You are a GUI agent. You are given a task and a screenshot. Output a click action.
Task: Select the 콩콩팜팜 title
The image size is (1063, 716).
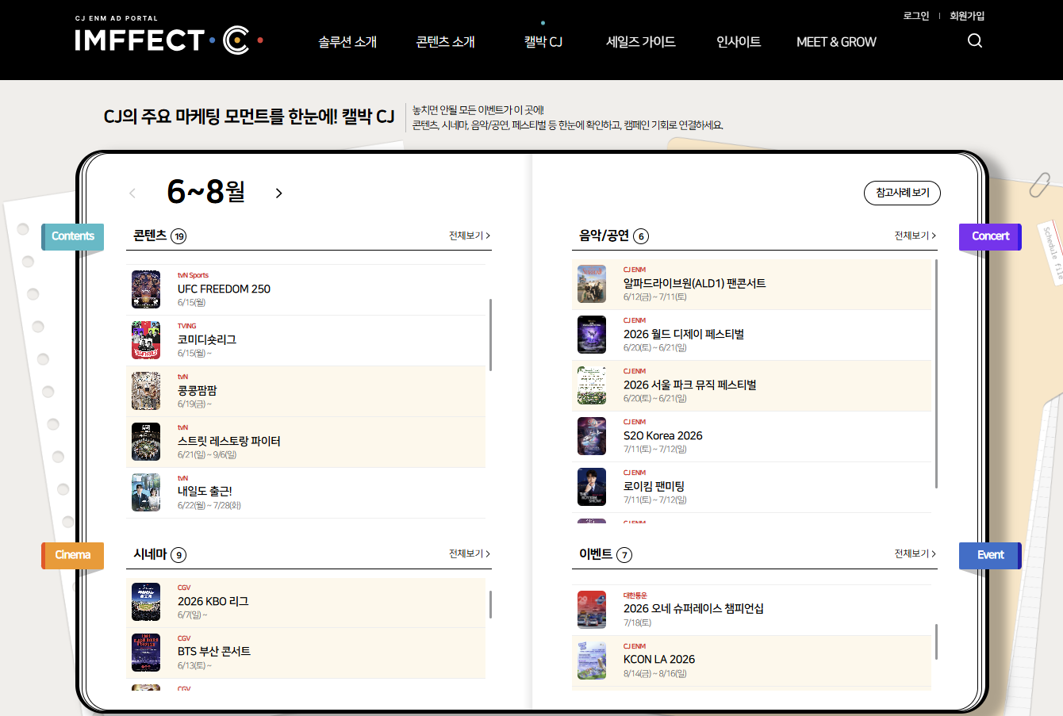coord(197,391)
